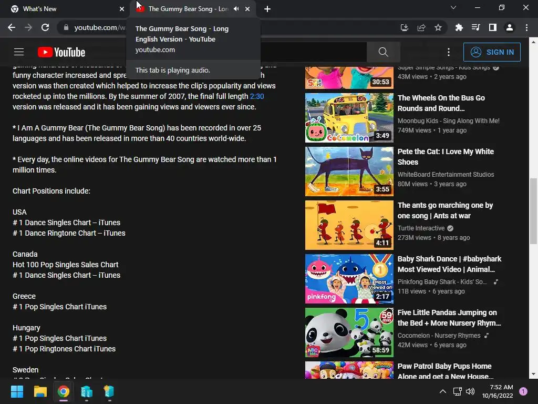
Task: Open Wheels On the Bus video title
Action: (x=441, y=103)
